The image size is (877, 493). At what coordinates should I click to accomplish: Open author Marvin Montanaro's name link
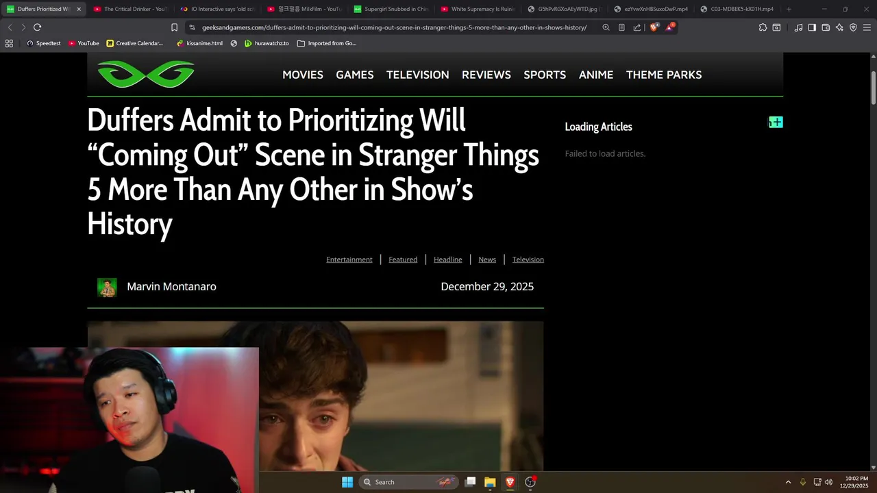coord(171,287)
